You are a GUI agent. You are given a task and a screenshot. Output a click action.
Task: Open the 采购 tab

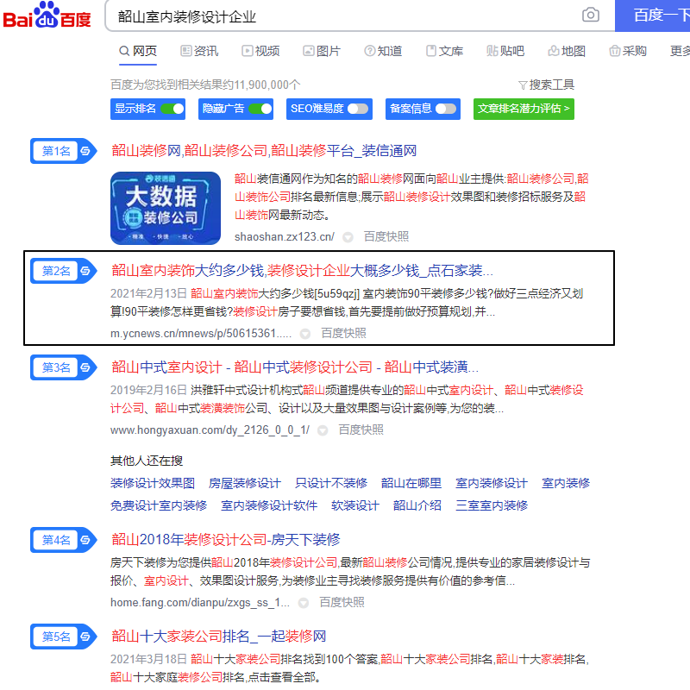click(628, 51)
